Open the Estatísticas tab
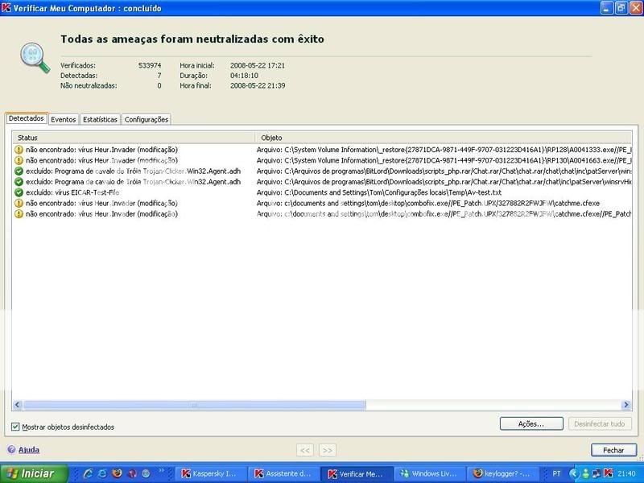Image resolution: width=644 pixels, height=483 pixels. pyautogui.click(x=100, y=119)
